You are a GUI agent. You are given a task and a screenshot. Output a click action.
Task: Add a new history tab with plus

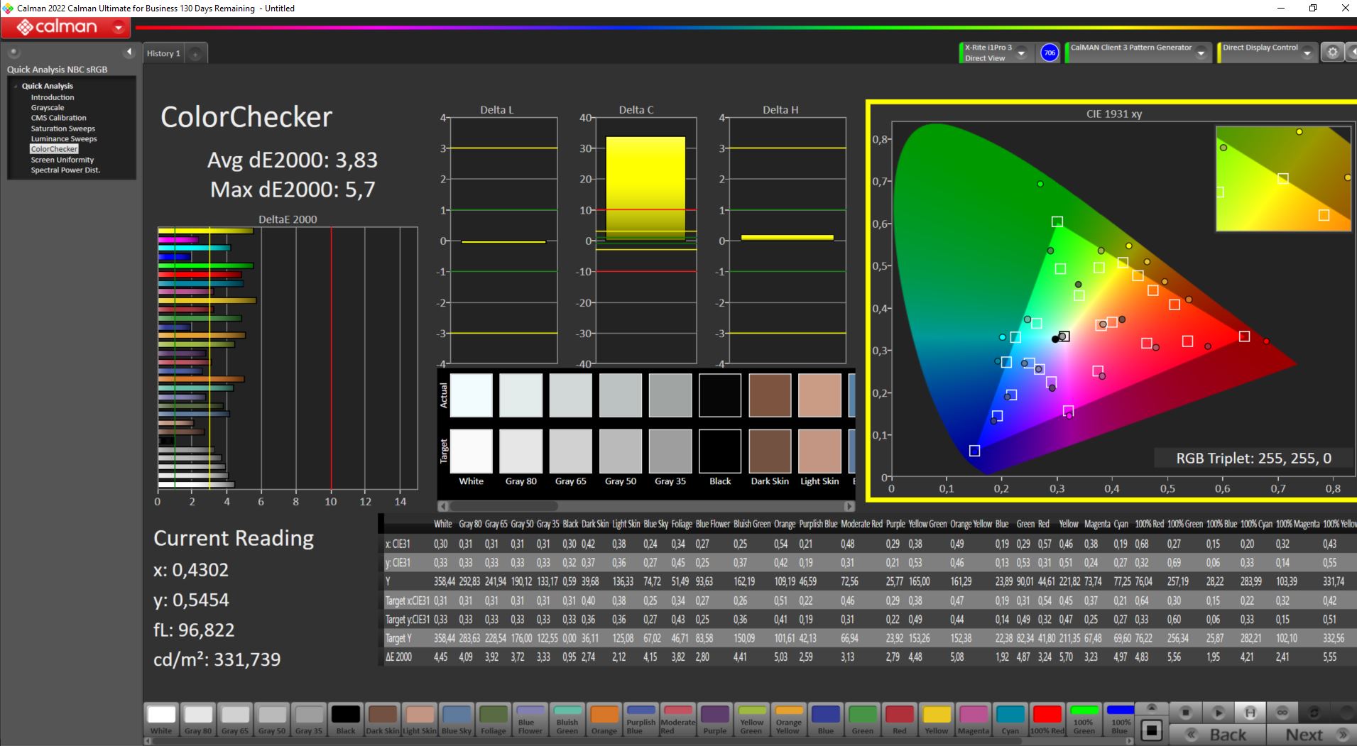195,54
